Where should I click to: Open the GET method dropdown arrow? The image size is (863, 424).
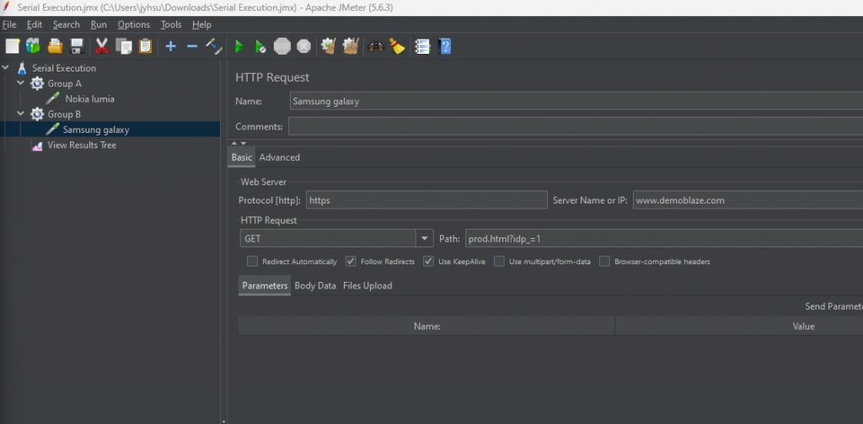pos(425,238)
